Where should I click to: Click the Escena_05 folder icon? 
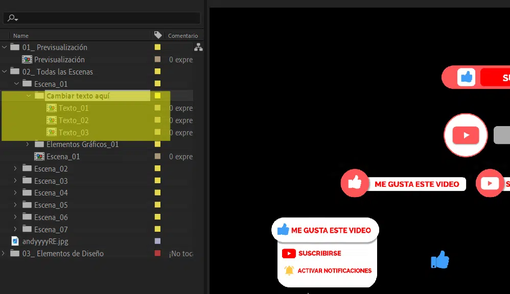pyautogui.click(x=27, y=204)
